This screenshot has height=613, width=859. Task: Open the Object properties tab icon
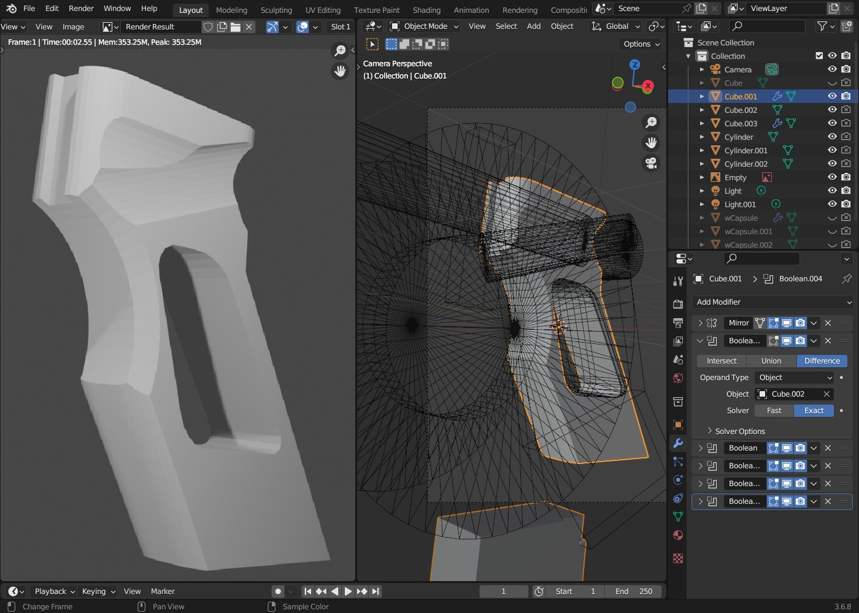click(678, 424)
